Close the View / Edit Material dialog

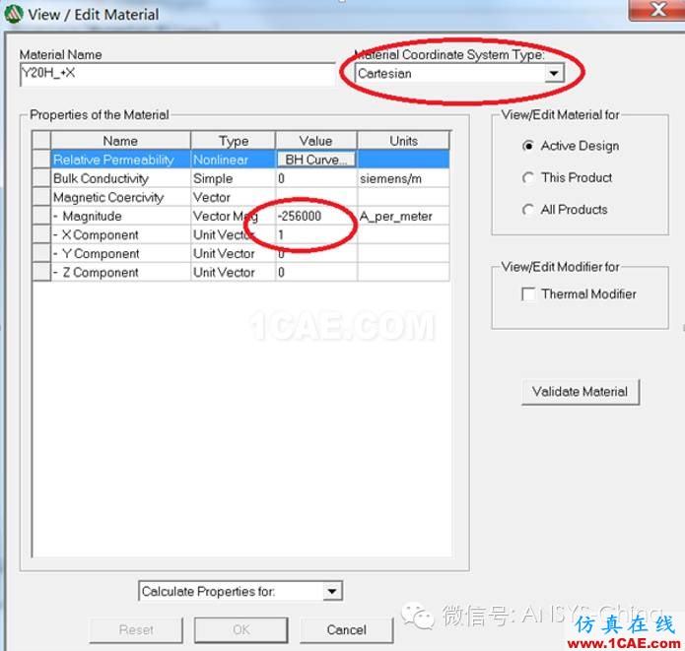(656, 10)
